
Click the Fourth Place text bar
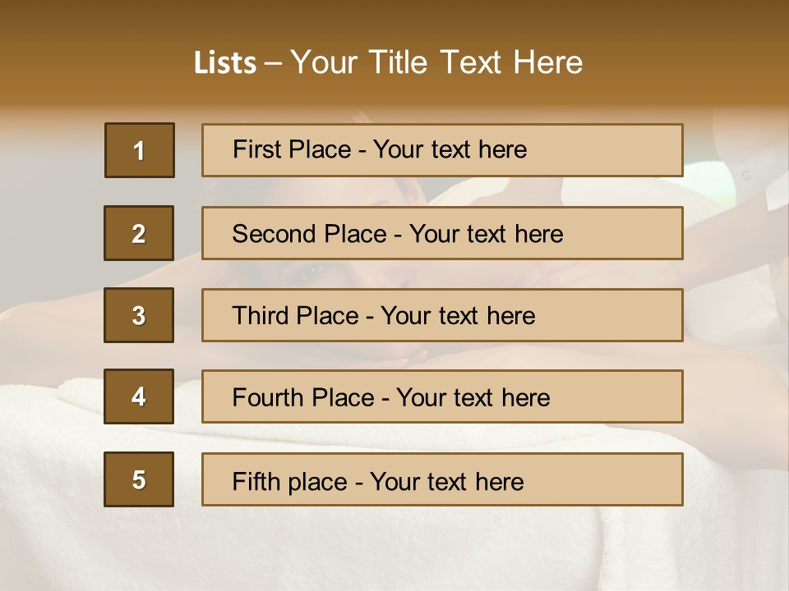[x=442, y=396]
